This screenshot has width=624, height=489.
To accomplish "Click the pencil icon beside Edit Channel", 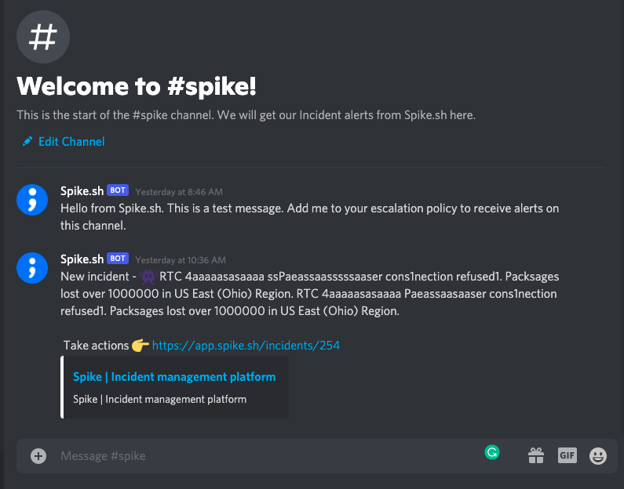I will click(27, 141).
